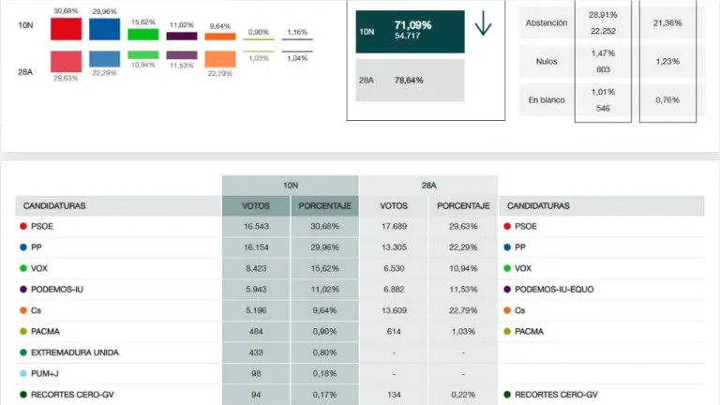Click the blue 29,96% bar in chart
720x405 pixels.
tap(105, 28)
